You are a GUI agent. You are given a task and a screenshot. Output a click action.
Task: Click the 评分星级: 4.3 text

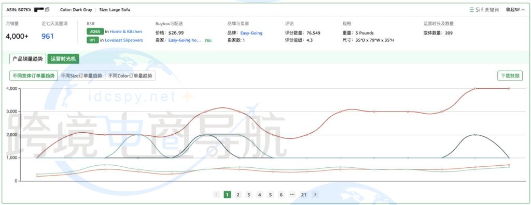click(299, 40)
